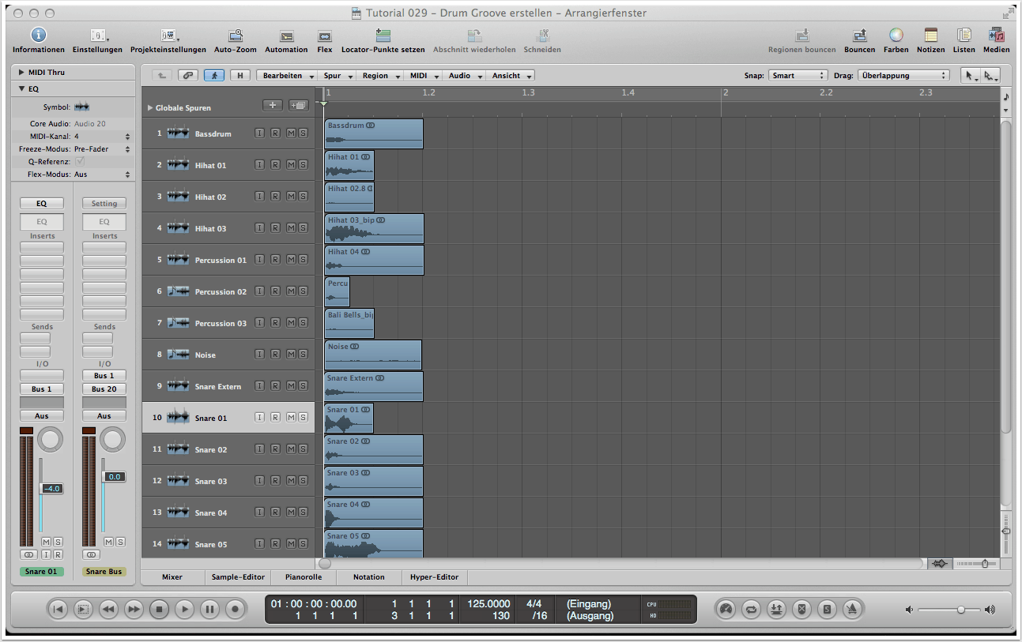This screenshot has height=642, width=1022.
Task: Open the Medien browser icon
Action: point(996,36)
